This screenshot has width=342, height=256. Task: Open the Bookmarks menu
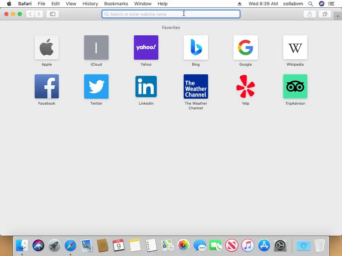coord(116,4)
